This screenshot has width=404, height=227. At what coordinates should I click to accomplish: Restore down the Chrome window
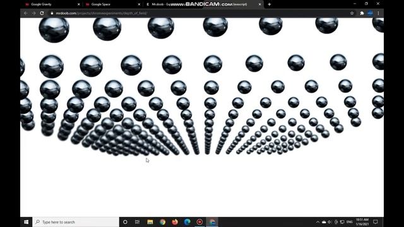[366, 4]
